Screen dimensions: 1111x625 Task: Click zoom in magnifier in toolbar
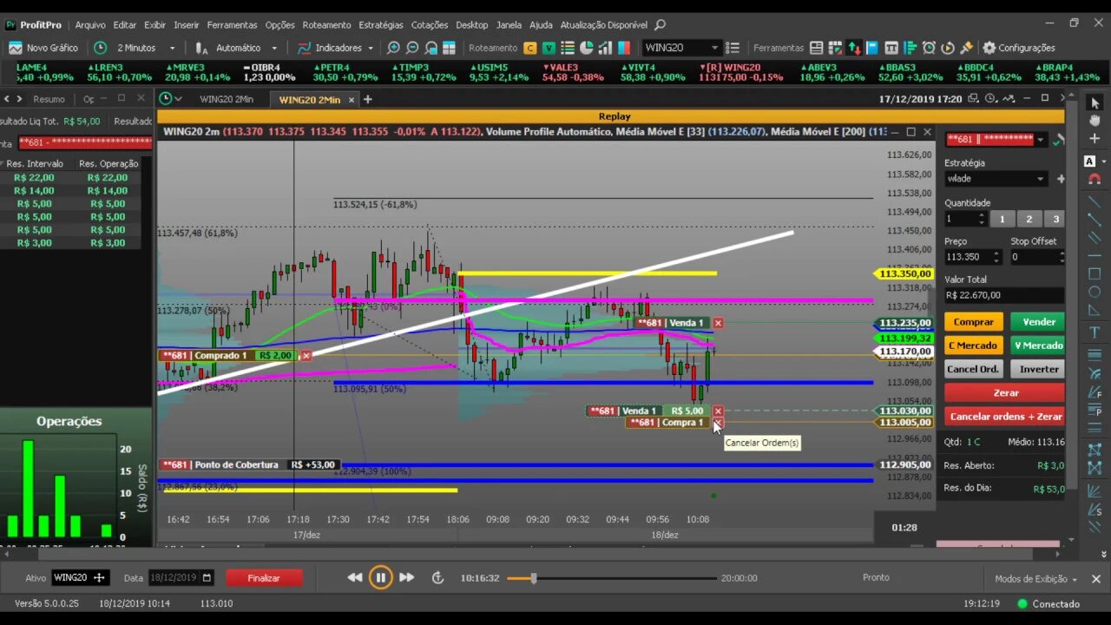(x=393, y=48)
